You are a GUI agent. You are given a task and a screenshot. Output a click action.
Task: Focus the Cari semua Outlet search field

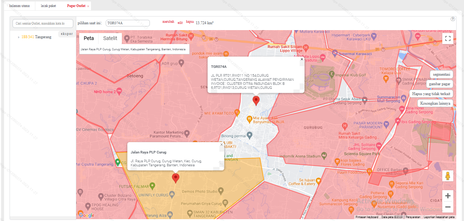coord(43,23)
